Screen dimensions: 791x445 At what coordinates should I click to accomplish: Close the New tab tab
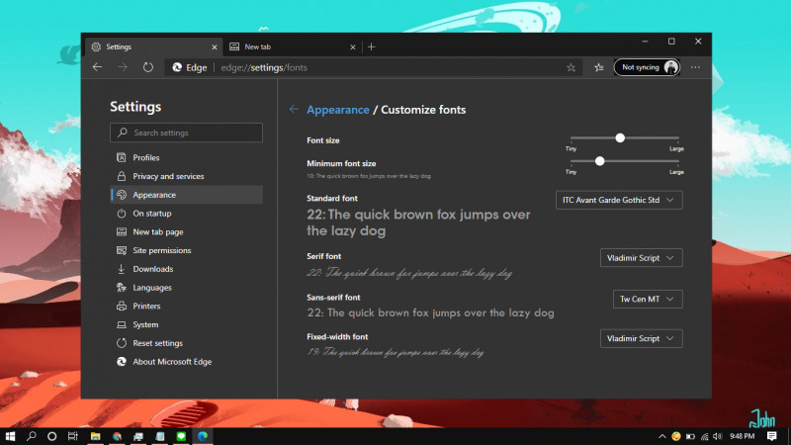(353, 46)
